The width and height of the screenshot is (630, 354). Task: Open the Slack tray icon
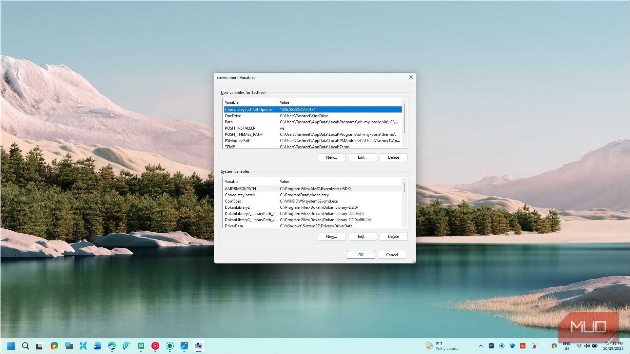(533, 346)
